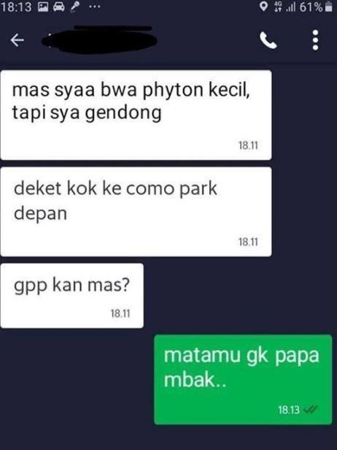Image resolution: width=337 pixels, height=450 pixels.
Task: Tap the location pin status icon
Action: 263,7
